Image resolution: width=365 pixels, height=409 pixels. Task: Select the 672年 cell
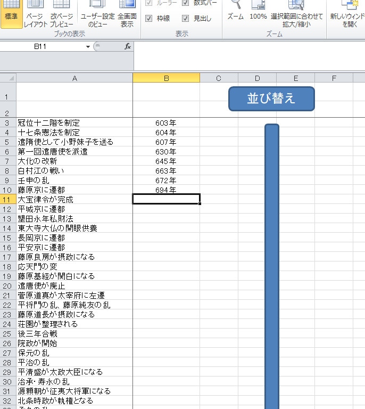[x=166, y=180]
